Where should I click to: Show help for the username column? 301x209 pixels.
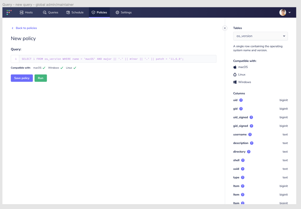pos(250,134)
